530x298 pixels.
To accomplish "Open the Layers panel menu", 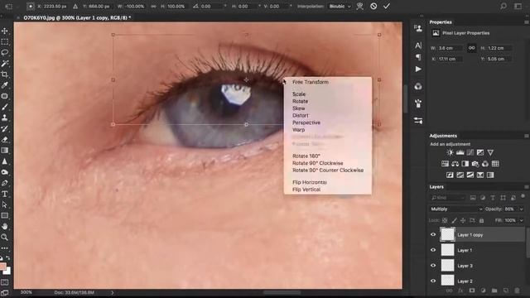I will [527, 187].
